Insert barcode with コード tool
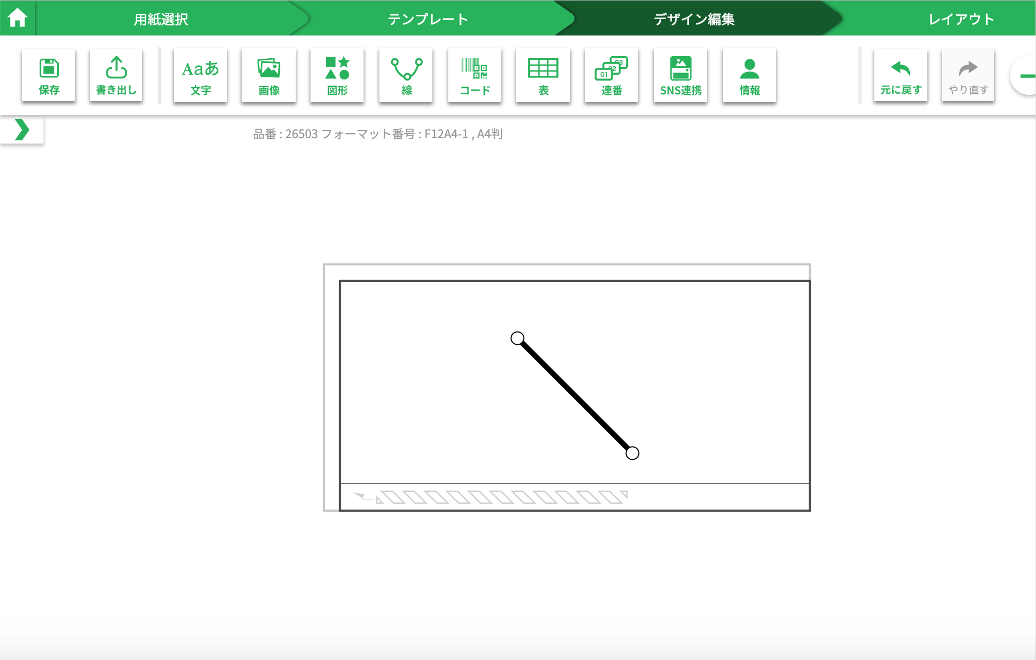Image resolution: width=1036 pixels, height=660 pixels. point(475,75)
